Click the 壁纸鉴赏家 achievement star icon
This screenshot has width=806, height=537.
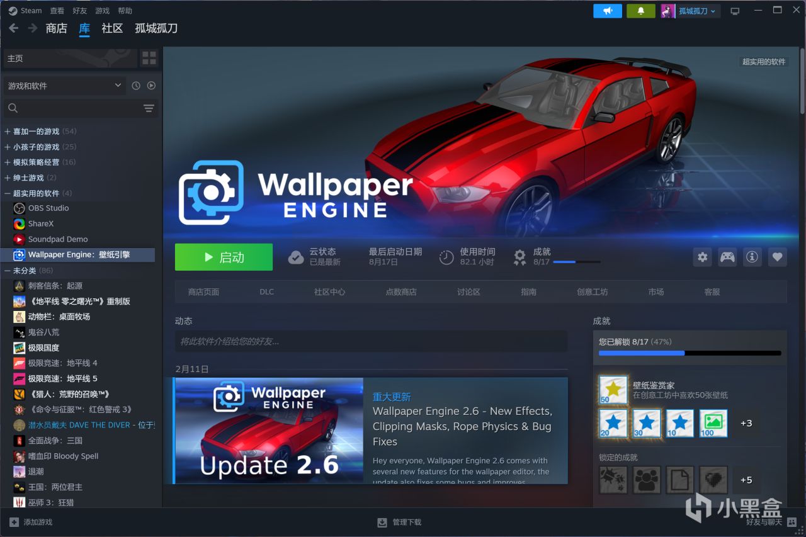tap(613, 390)
